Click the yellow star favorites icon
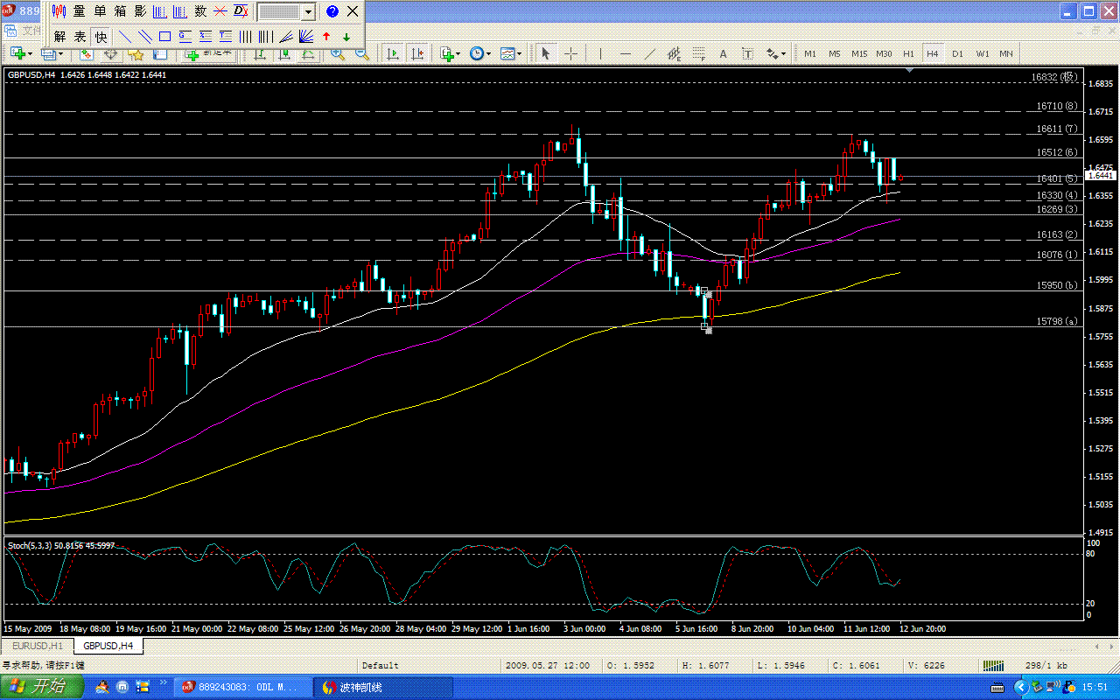This screenshot has width=1120, height=700. [x=136, y=54]
